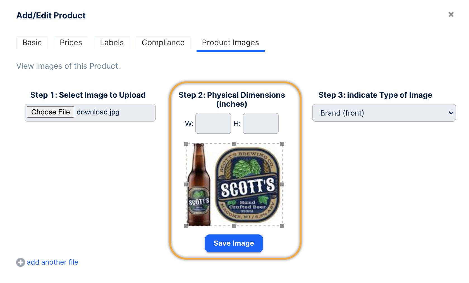Image resolution: width=469 pixels, height=283 pixels.
Task: Focus the W width input field
Action: tap(213, 123)
